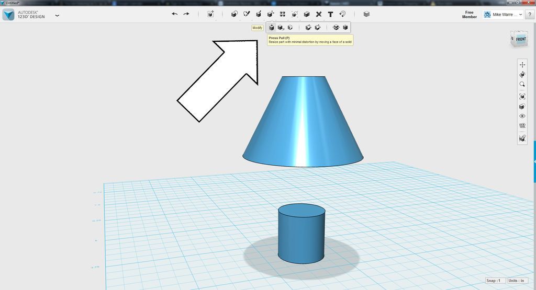Viewport: 536px width, 290px height.
Task: Click the Undo arrow
Action: click(175, 14)
